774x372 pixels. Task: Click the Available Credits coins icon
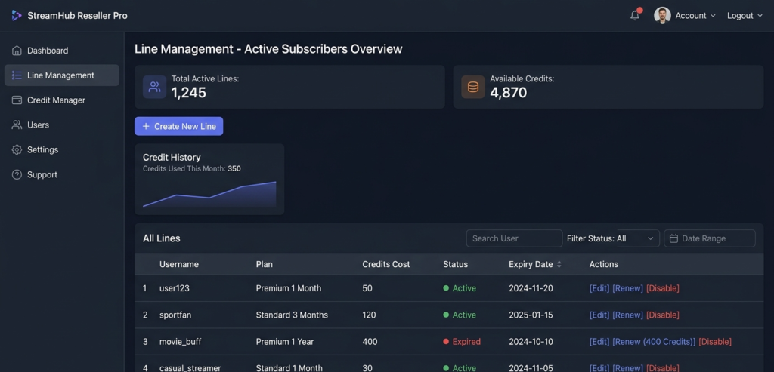[473, 88]
